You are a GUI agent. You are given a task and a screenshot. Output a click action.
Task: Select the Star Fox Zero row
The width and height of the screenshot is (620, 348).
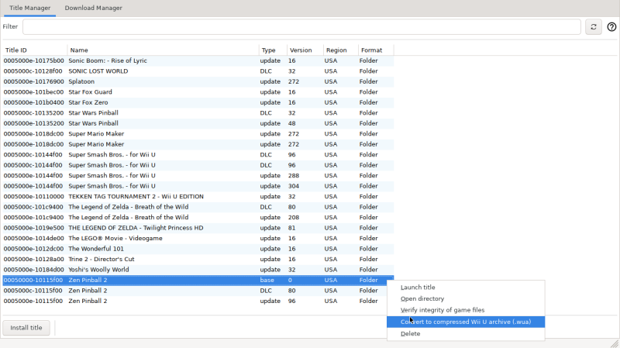click(x=198, y=102)
